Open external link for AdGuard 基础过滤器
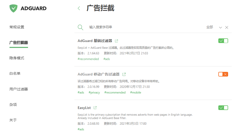This screenshot has width=242, height=135. point(116,41)
